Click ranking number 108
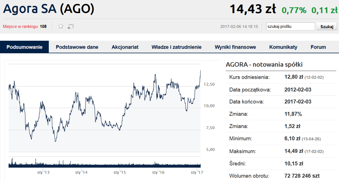Image resolution: width=339 pixels, height=181 pixels. click(43, 26)
